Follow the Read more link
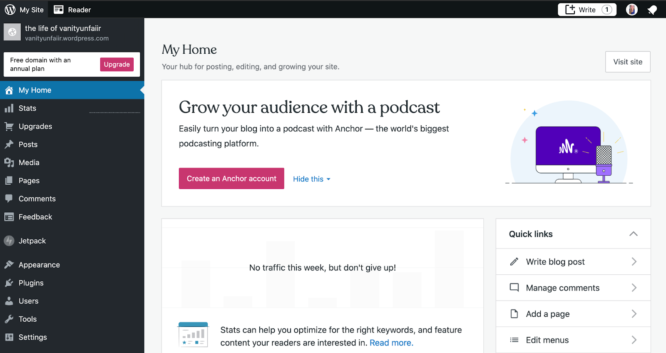The height and width of the screenshot is (353, 666). point(391,343)
